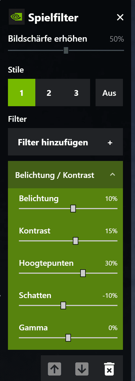The width and height of the screenshot is (135, 381).
Task: Turn styles off with Aus button
Action: [x=109, y=93]
